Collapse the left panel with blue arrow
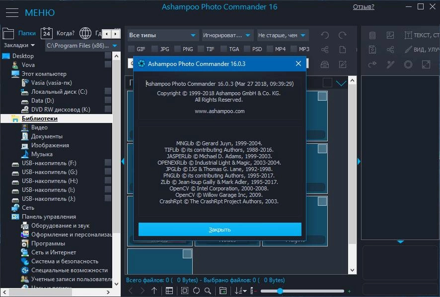 tap(123, 161)
